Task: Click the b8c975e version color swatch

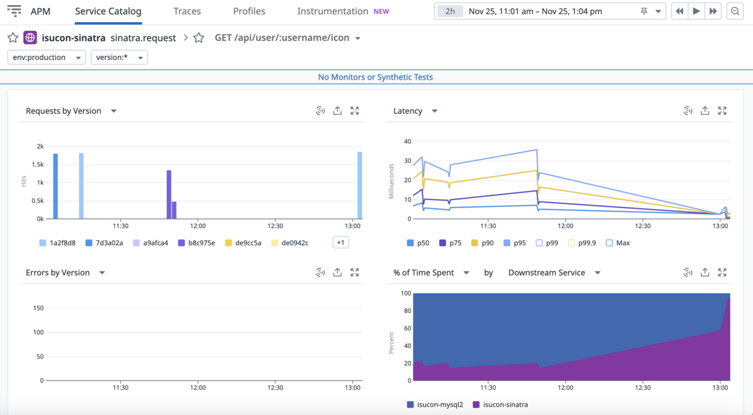Action: coord(181,243)
